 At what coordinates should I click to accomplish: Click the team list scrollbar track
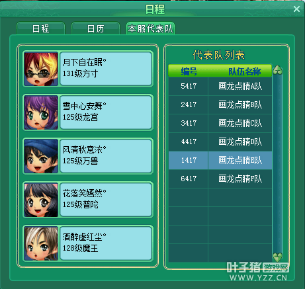pyautogui.click(x=278, y=163)
